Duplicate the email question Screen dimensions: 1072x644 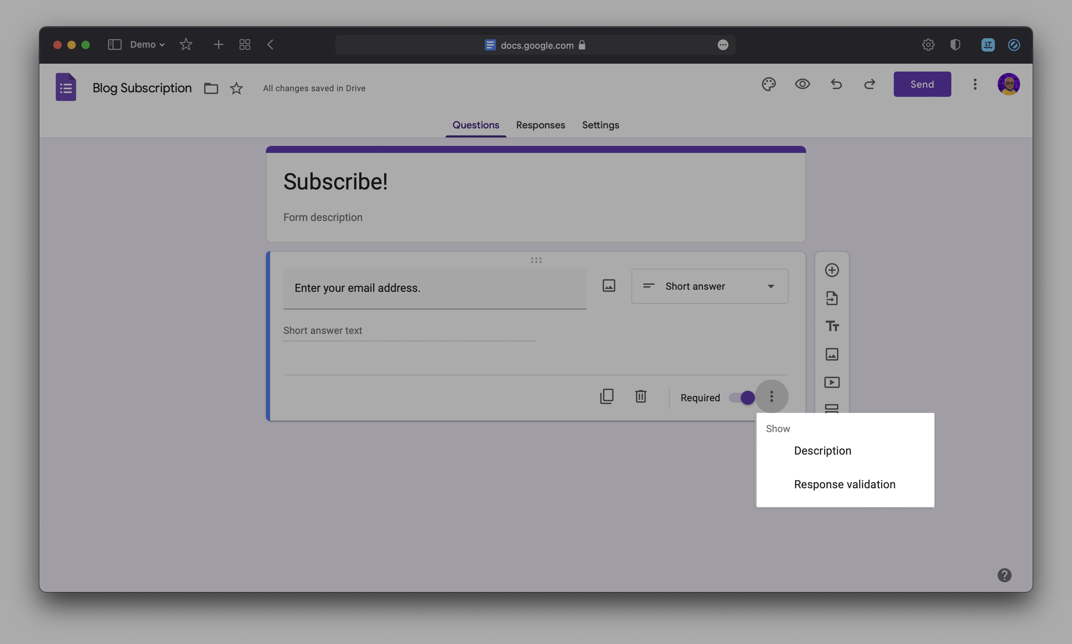(607, 397)
